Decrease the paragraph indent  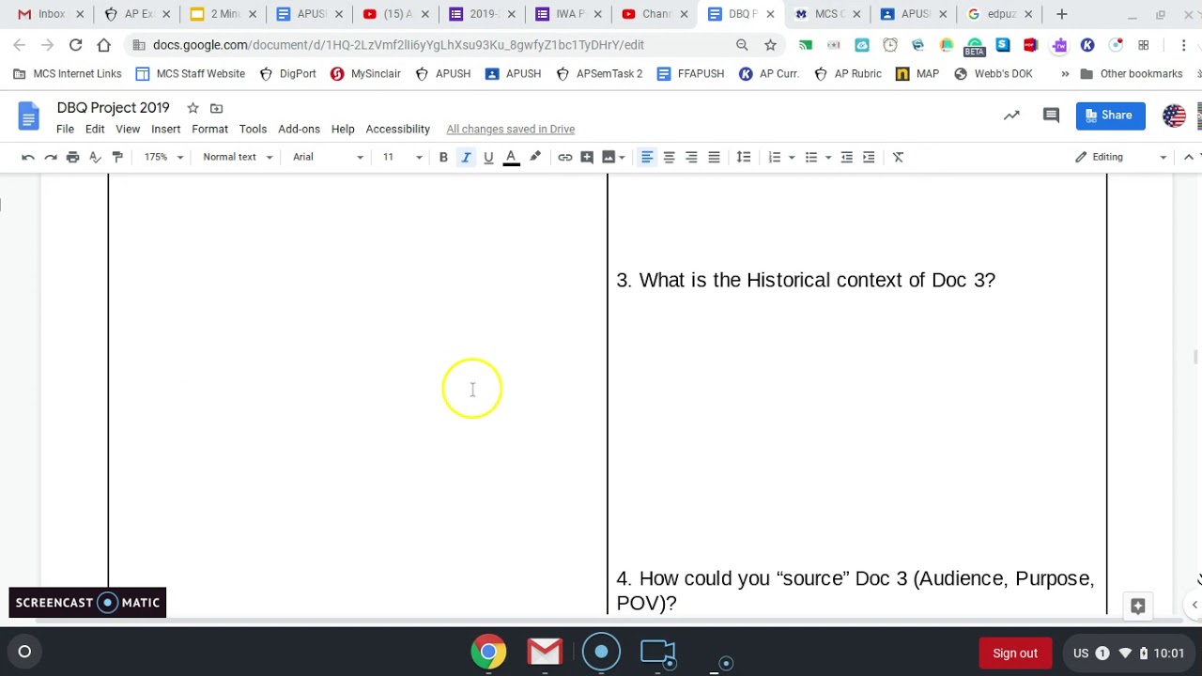pos(847,157)
